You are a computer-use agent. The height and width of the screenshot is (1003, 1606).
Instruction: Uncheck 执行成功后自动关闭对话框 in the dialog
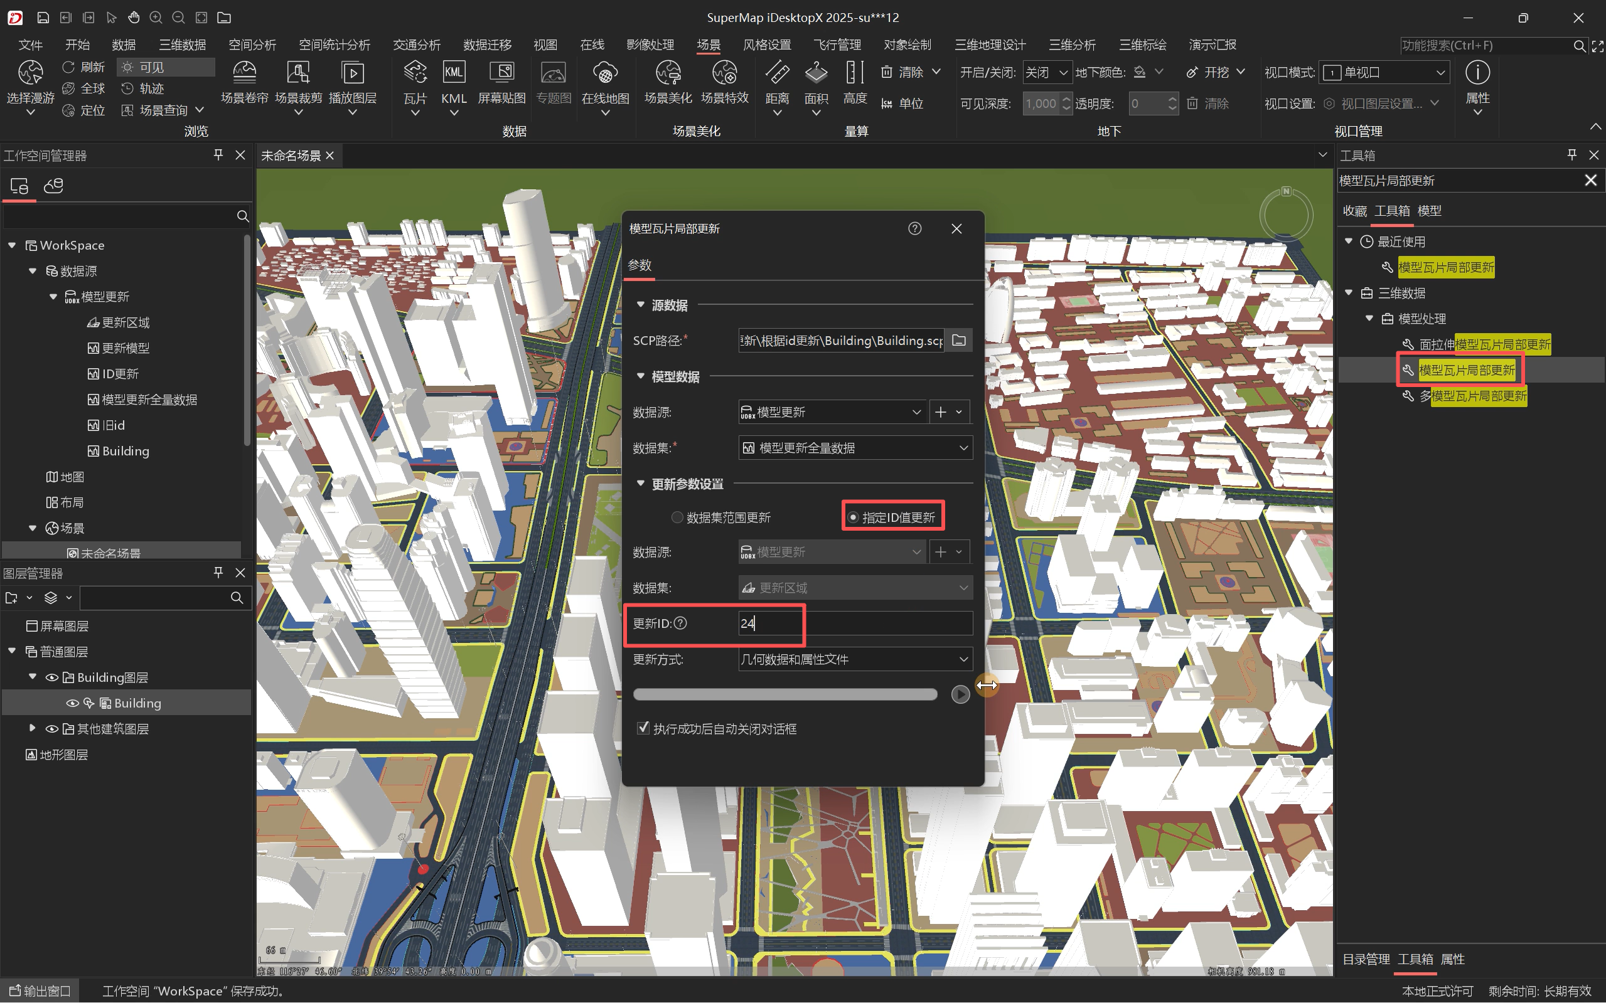[642, 728]
